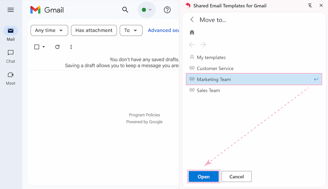Open the More options three-dot menu
This screenshot has height=189, width=328.
(71, 47)
